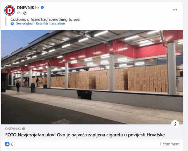
Task: Click Rate this translation link
Action: coord(51,23)
